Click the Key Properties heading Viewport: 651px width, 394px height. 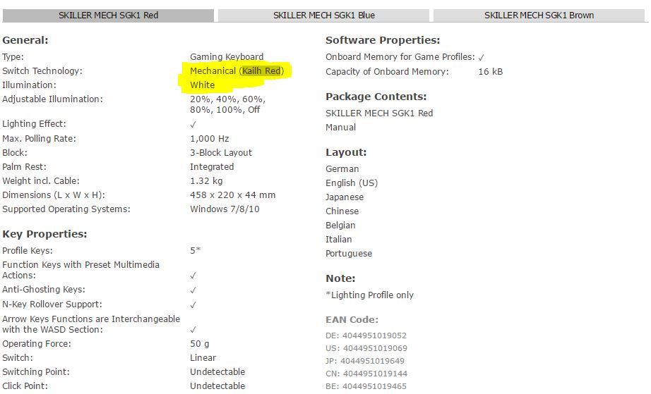click(x=44, y=234)
